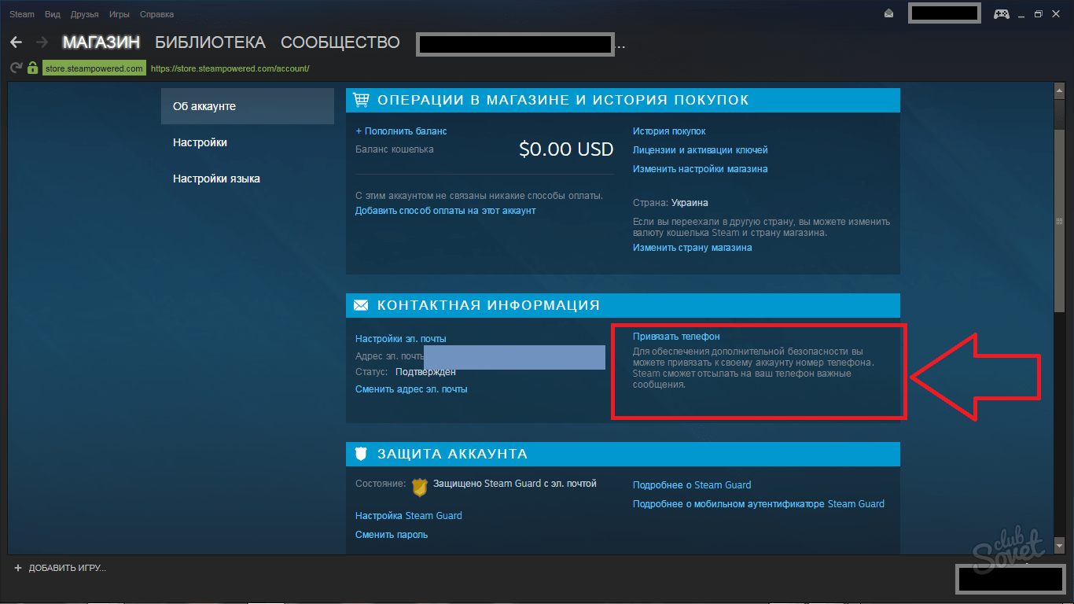Click the back navigation arrow
Viewport: 1074px width, 604px height.
tap(17, 42)
